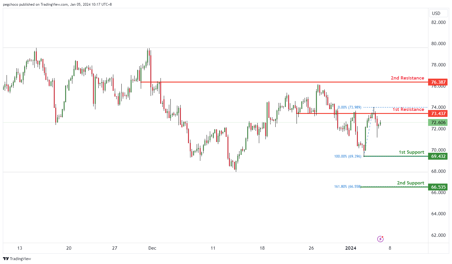Click the 2nd Support text label
The height and width of the screenshot is (264, 452).
pos(410,183)
